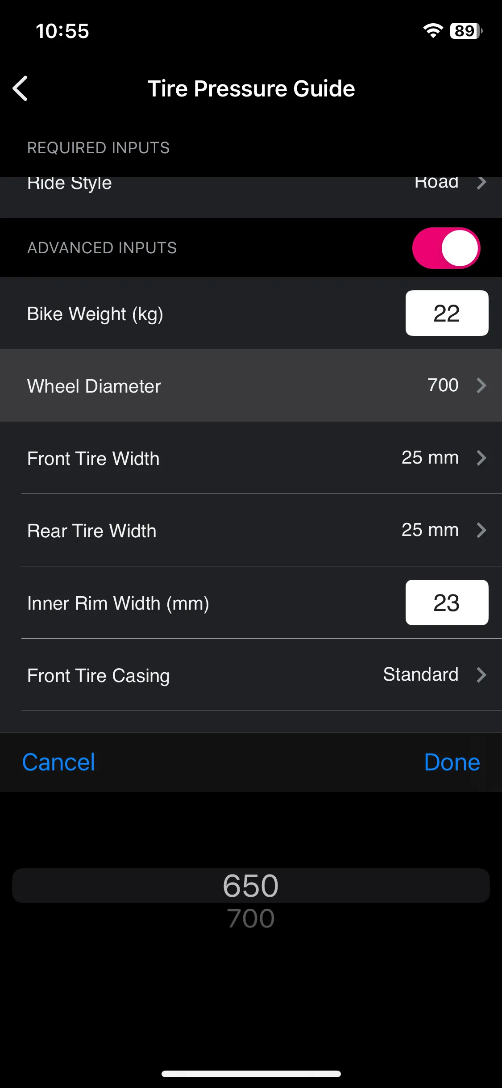Open the Front Tire Width options

click(x=251, y=458)
